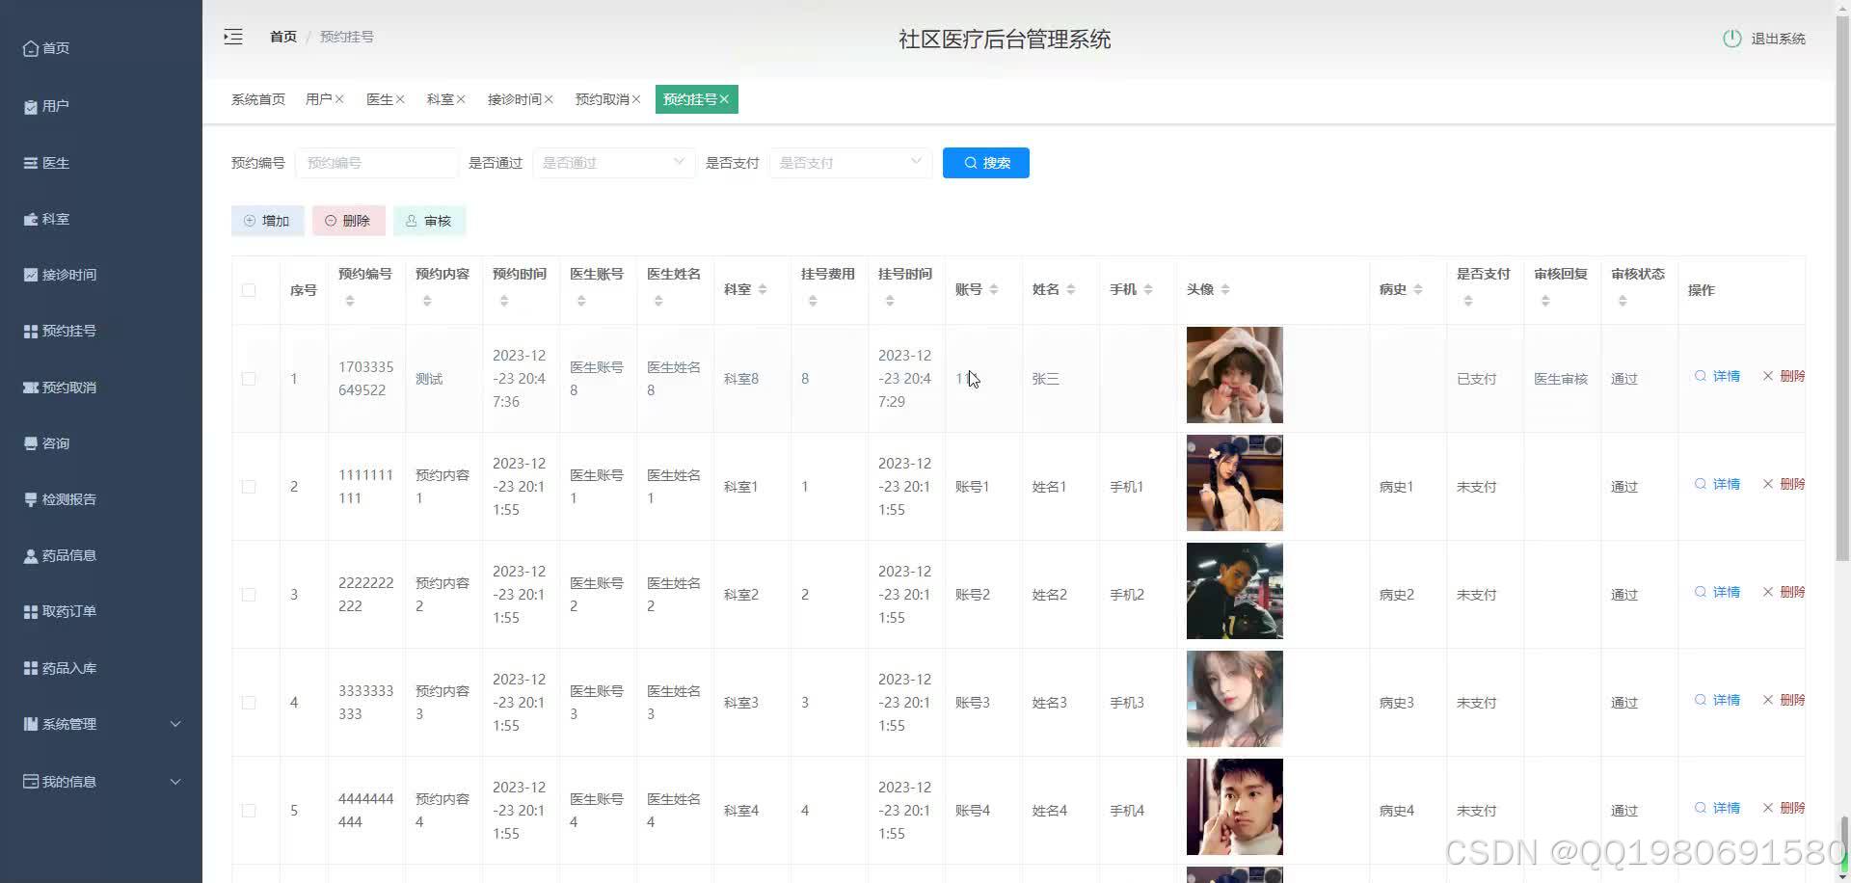Click the 预约挂号 sidebar grid icon
The width and height of the screenshot is (1851, 883).
pos(31,331)
